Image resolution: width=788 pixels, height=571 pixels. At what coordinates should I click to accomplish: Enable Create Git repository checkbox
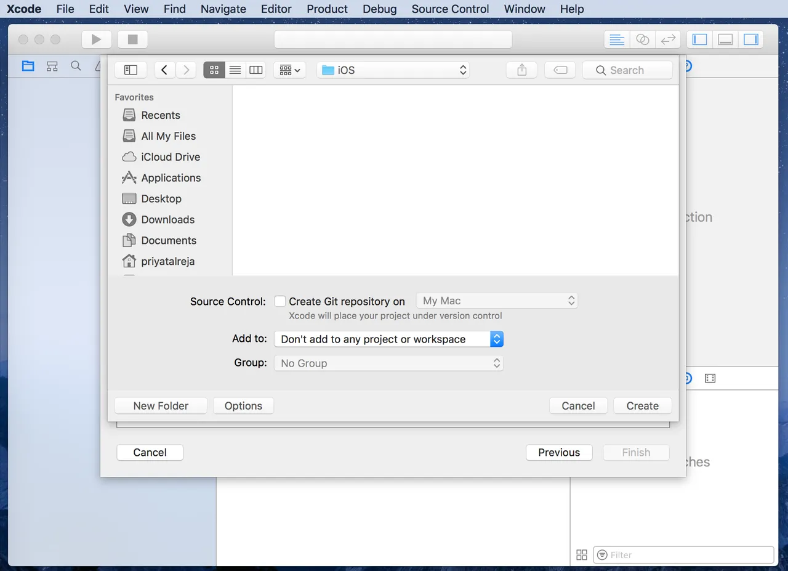[280, 301]
